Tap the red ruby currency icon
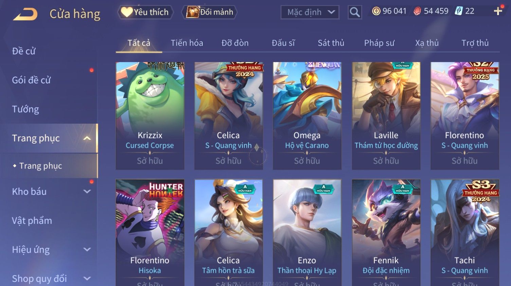The height and width of the screenshot is (286, 511). 417,11
